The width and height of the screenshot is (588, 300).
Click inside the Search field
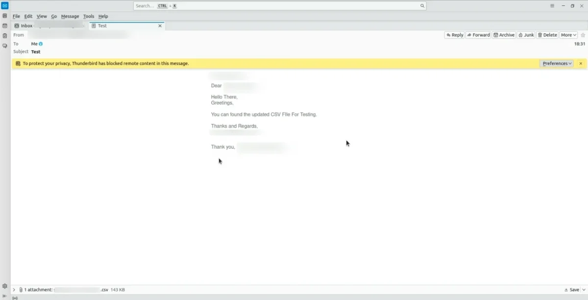click(x=279, y=5)
